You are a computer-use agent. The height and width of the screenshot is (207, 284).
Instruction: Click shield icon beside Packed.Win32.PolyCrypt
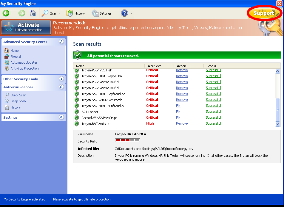(x=77, y=118)
